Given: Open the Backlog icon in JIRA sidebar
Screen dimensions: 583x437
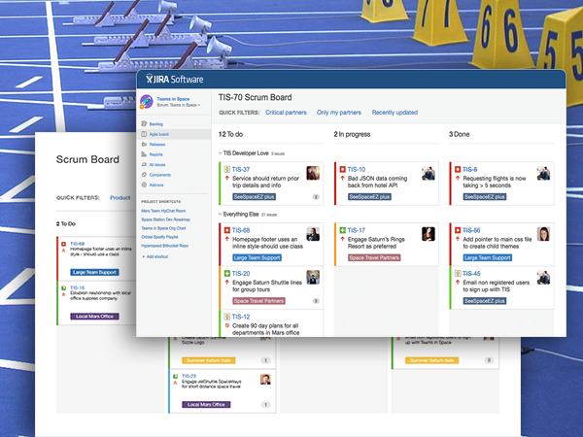Looking at the screenshot, I should [x=144, y=123].
